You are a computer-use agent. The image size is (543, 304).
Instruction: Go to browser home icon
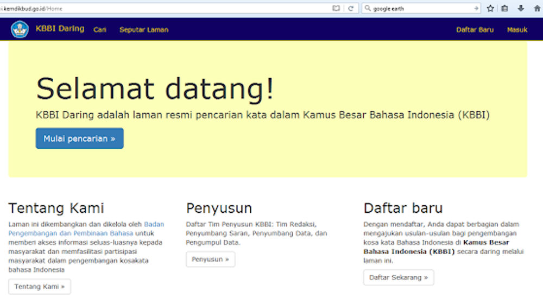pos(536,9)
